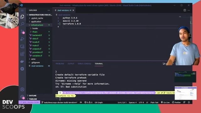The height and width of the screenshot is (113, 201).
Task: Close the .tool-versions editor tab
Action: (73, 10)
